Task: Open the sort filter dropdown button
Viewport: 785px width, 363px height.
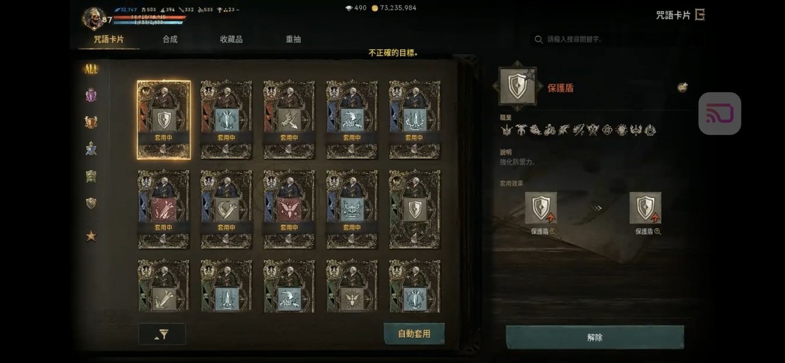Action: click(162, 334)
